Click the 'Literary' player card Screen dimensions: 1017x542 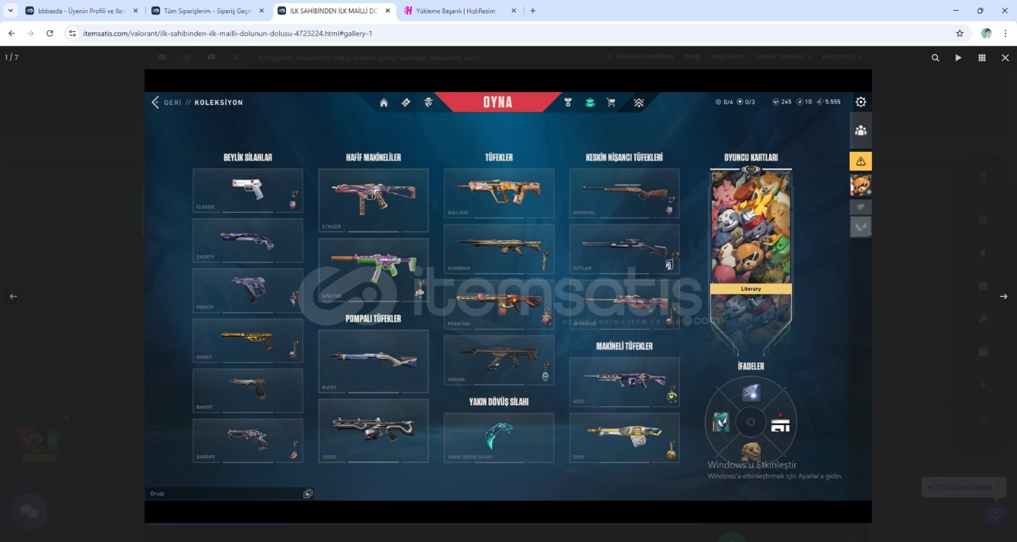(751, 262)
